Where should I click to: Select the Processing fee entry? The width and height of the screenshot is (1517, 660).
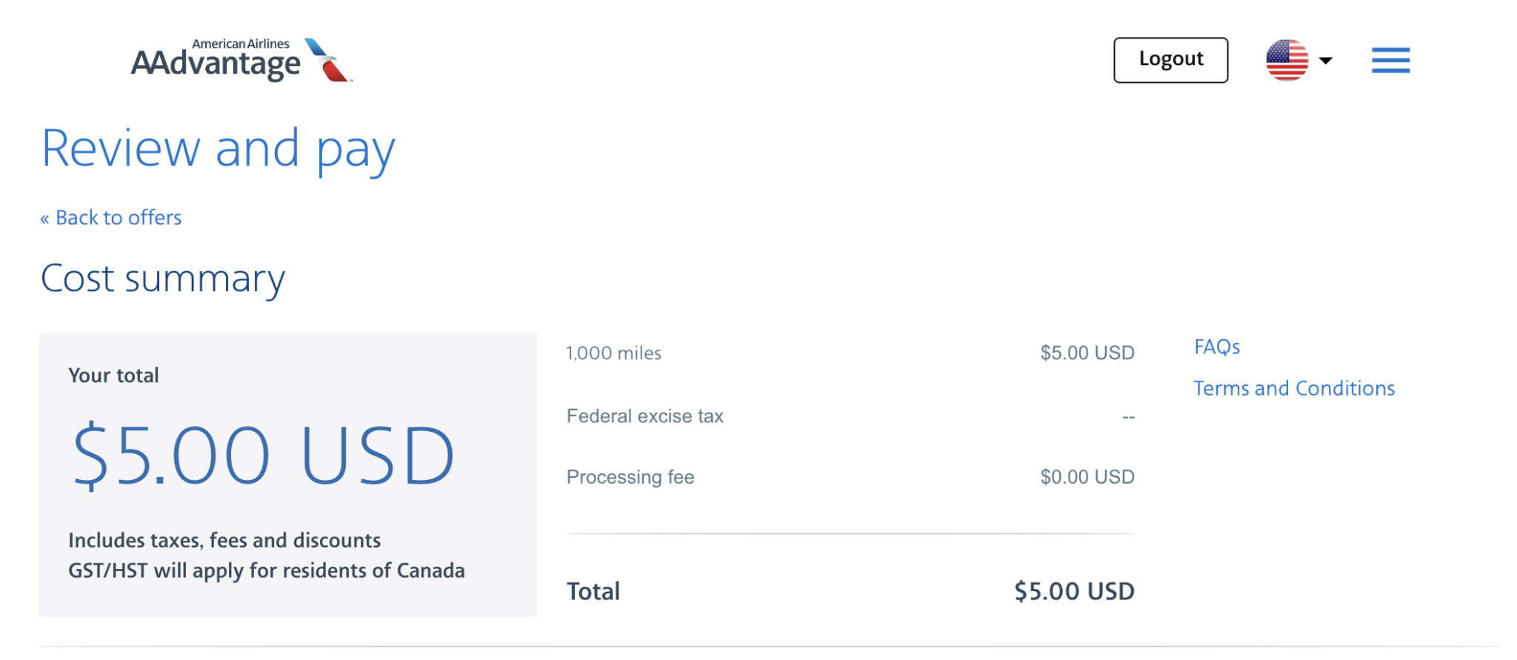coord(630,476)
